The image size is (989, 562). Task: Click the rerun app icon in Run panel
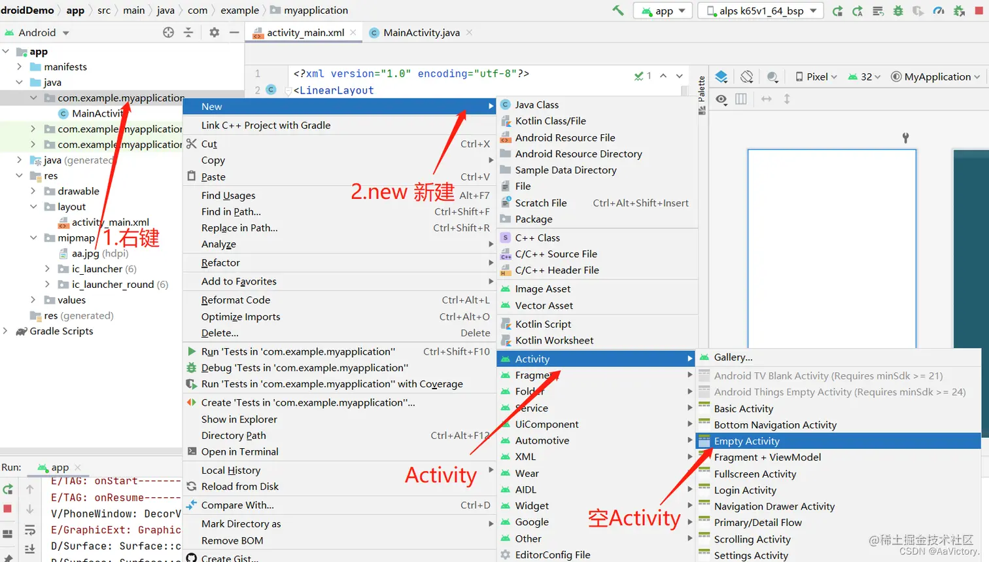pyautogui.click(x=8, y=489)
